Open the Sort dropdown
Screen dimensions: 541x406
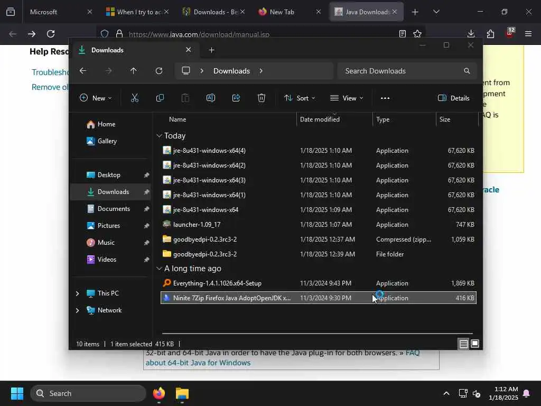point(300,98)
